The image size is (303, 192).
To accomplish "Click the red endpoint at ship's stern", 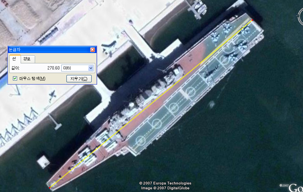I will point(252,20).
